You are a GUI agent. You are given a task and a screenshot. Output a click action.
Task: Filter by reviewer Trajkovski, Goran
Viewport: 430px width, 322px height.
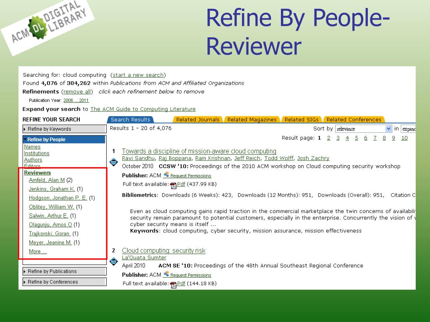50,234
